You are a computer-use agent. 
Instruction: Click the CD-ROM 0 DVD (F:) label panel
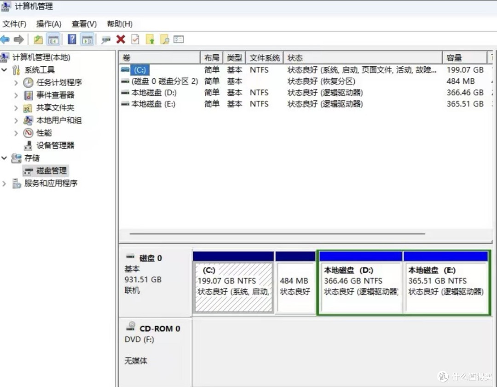click(156, 352)
